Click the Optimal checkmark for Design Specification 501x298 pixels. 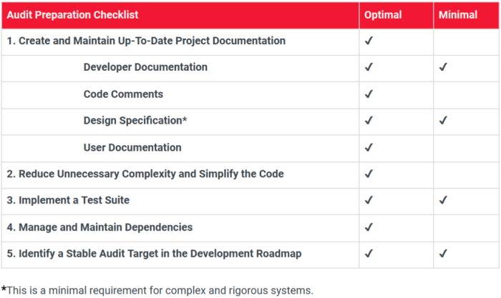[x=369, y=121]
